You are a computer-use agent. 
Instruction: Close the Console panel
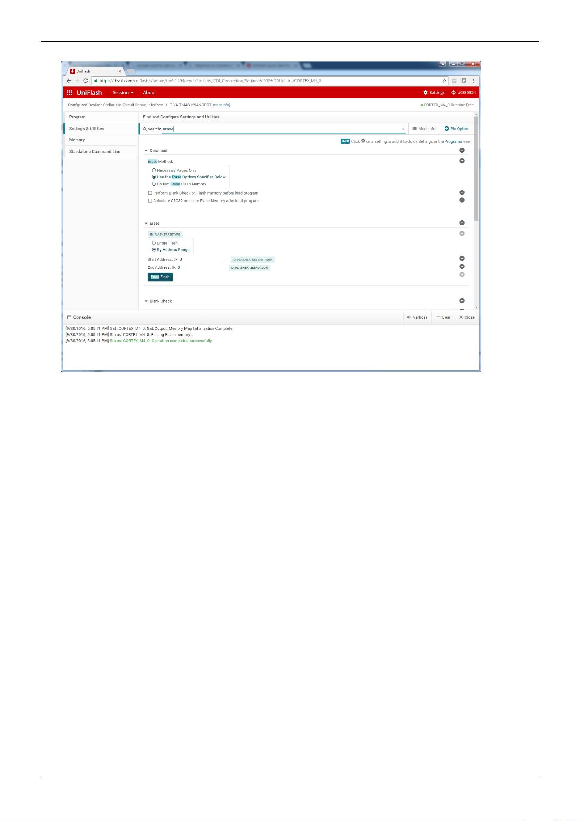pos(466,317)
